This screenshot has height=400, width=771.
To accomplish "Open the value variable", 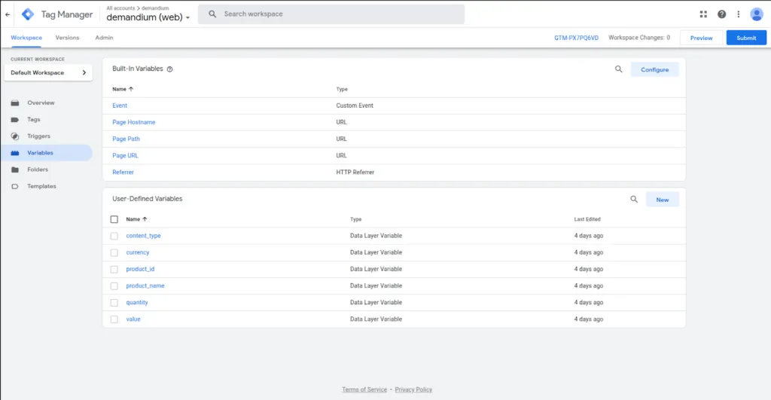I will pos(133,319).
